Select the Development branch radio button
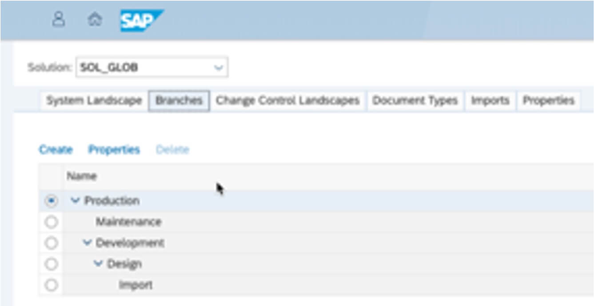The width and height of the screenshot is (594, 306). point(52,242)
